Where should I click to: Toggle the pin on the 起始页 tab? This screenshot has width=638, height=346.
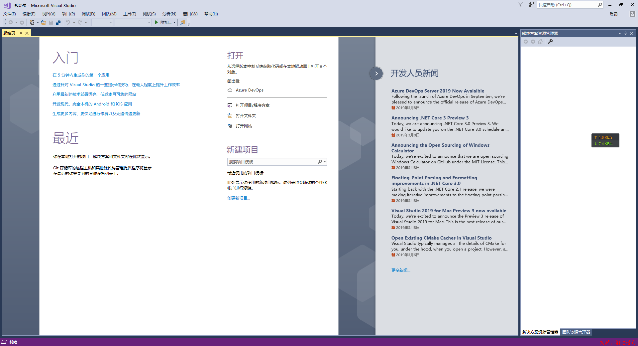[x=21, y=33]
